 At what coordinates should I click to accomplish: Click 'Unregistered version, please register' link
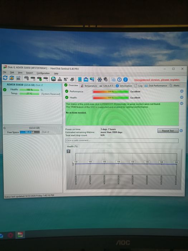[157, 80]
